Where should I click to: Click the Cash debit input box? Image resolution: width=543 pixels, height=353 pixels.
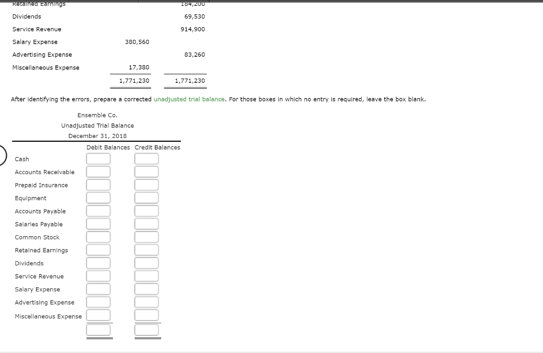(x=98, y=158)
